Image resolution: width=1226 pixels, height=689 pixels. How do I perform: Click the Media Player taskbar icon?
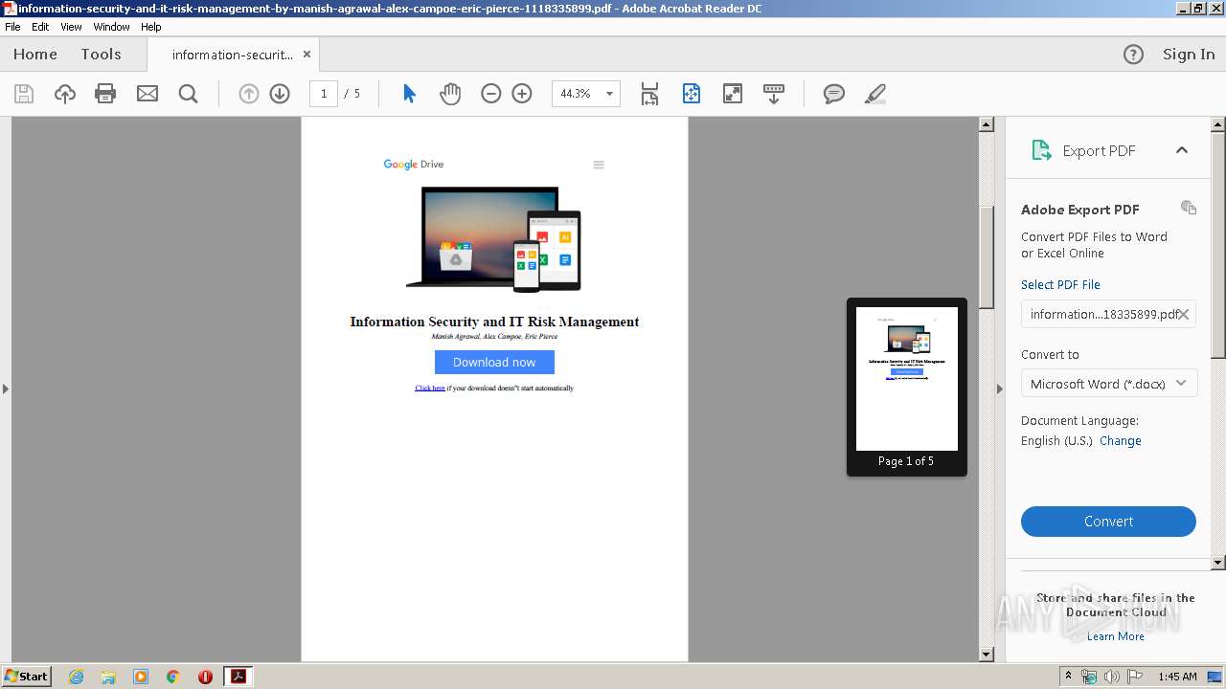tap(141, 677)
